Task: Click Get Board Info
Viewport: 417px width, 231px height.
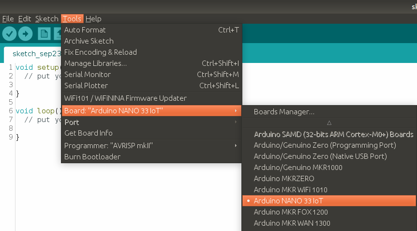Action: coord(151,133)
